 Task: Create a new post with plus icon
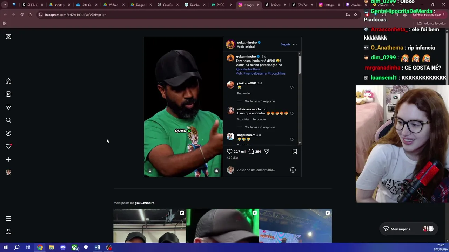tap(8, 160)
